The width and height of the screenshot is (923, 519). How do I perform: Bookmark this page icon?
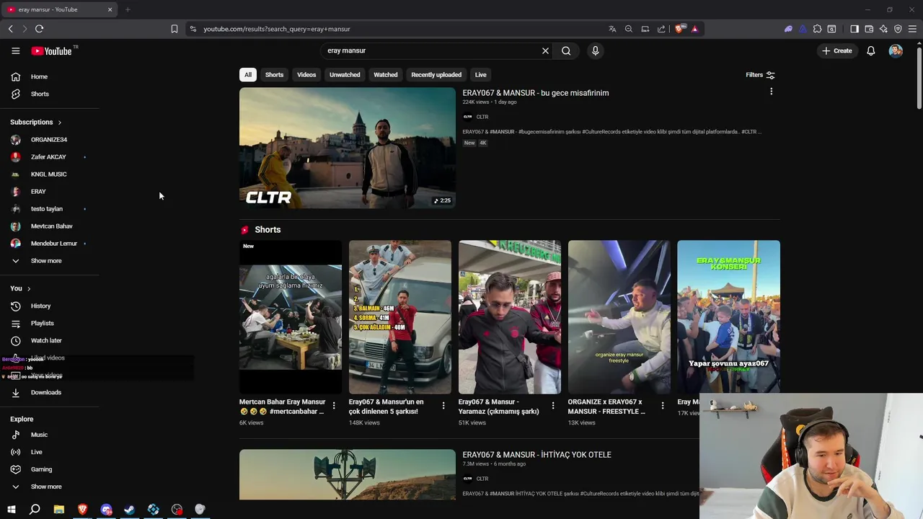174,29
